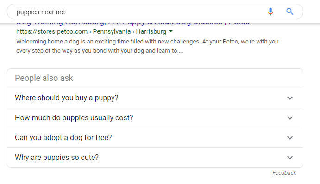The height and width of the screenshot is (184, 320).
Task: Click the stores.petco.com URL
Action: [52, 31]
